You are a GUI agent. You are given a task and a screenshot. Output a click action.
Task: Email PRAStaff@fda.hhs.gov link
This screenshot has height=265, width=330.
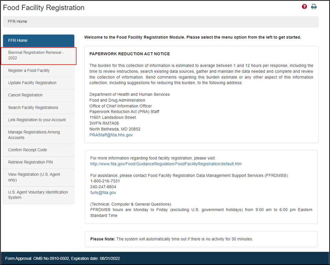point(111,135)
